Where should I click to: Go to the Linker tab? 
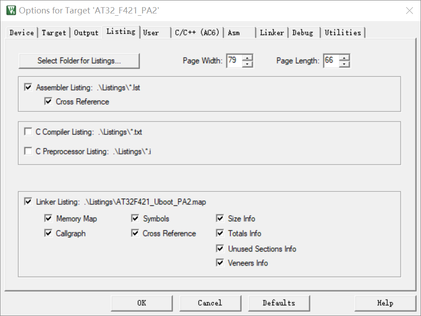[x=272, y=33]
